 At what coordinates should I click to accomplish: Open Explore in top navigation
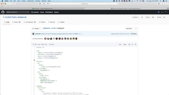56,12
